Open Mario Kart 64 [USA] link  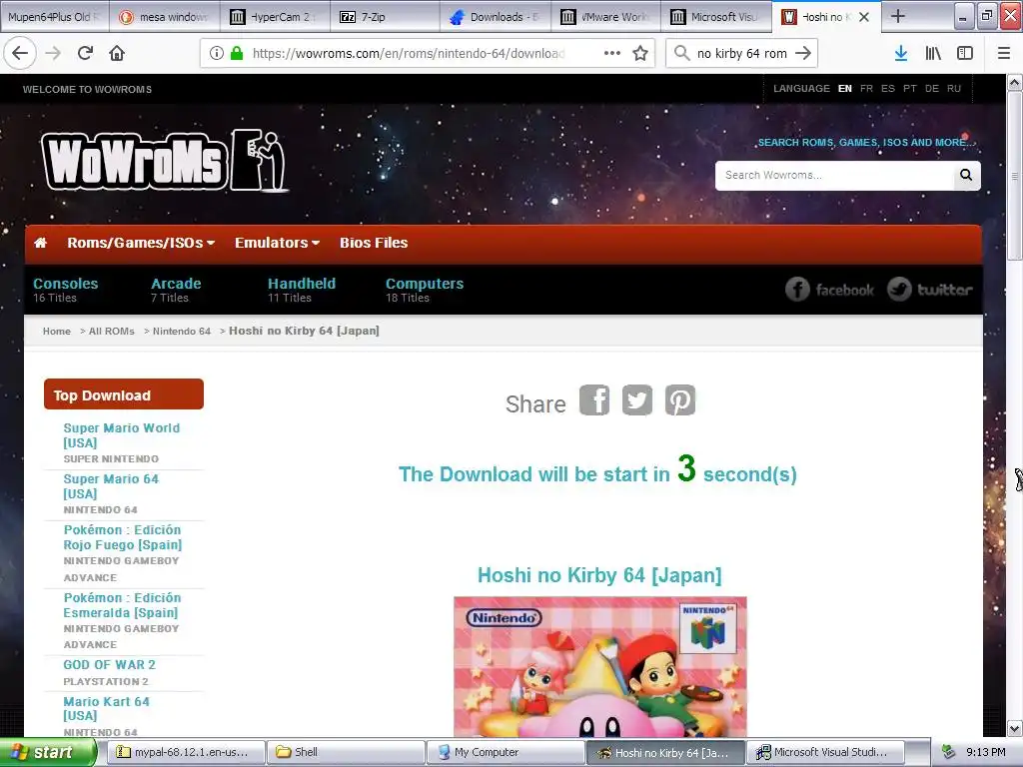(106, 708)
